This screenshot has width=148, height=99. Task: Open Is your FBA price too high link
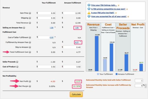[x=103, y=13]
